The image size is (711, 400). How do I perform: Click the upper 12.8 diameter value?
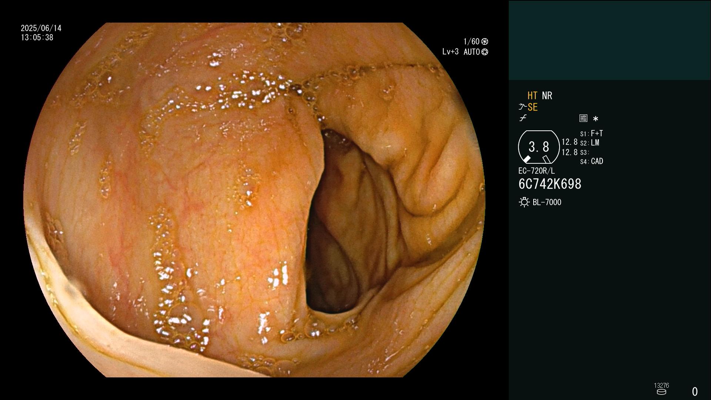570,142
